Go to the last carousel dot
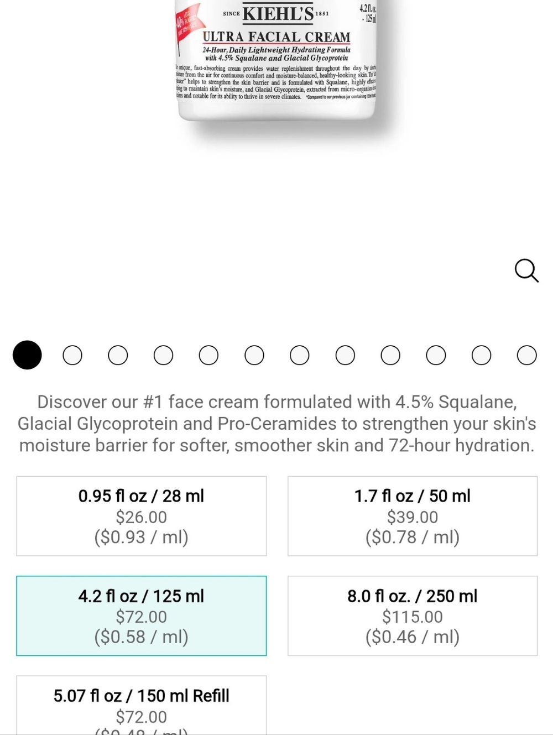The height and width of the screenshot is (735, 553). click(526, 355)
